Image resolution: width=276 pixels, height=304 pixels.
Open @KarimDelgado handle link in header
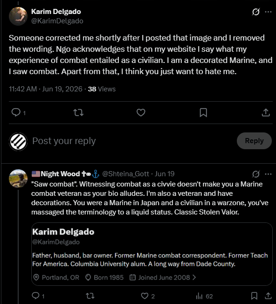pyautogui.click(x=57, y=21)
